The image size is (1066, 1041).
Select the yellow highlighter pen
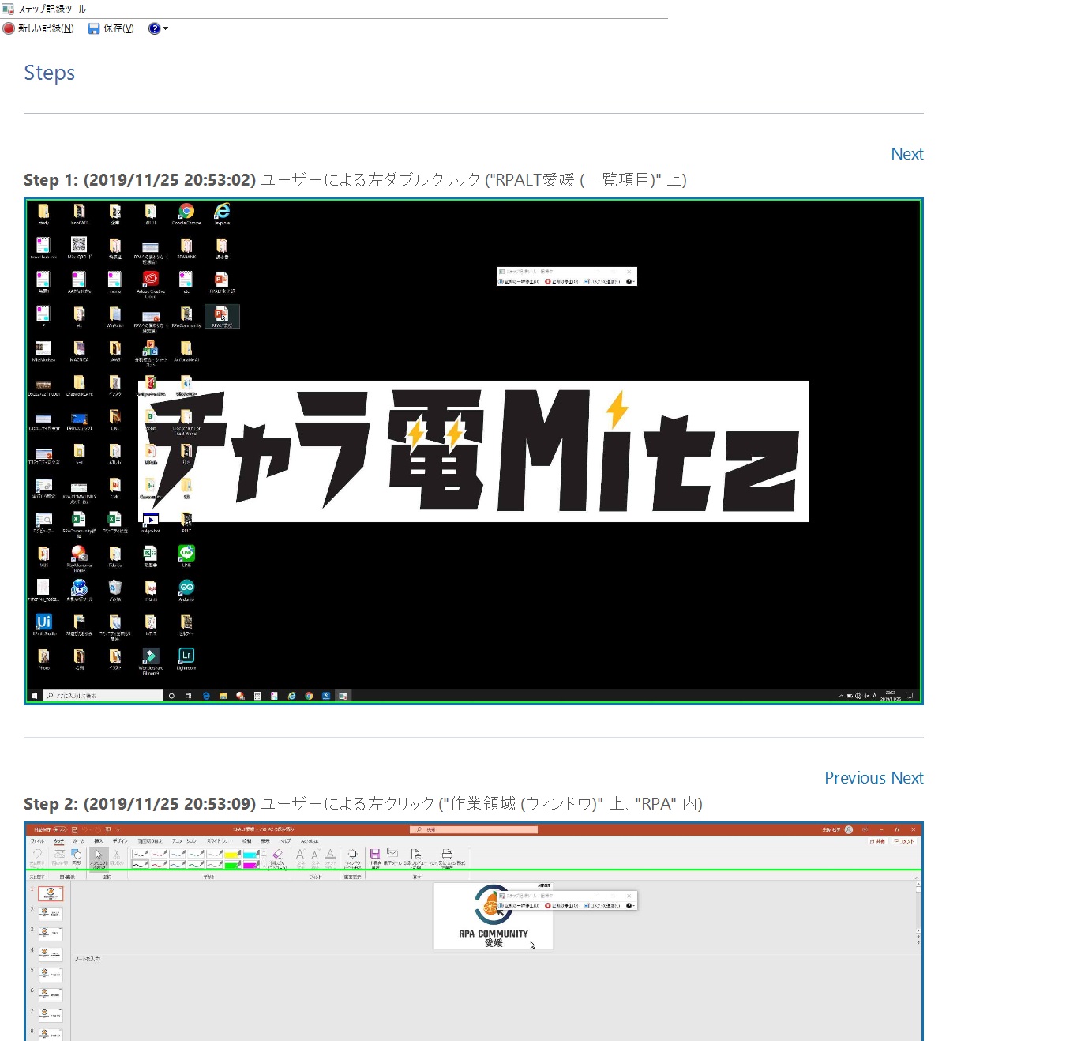[231, 855]
